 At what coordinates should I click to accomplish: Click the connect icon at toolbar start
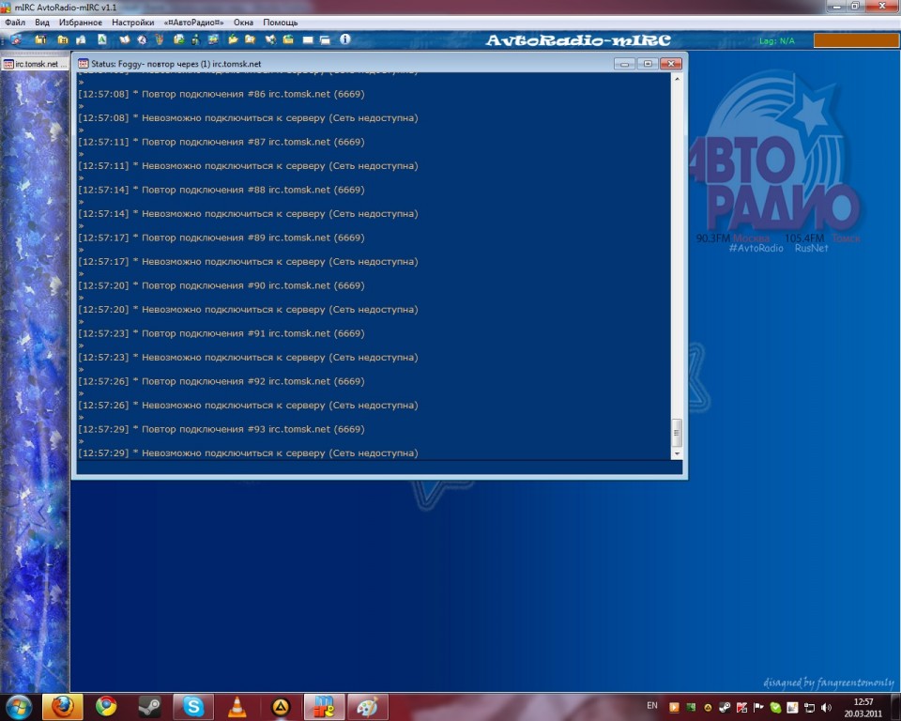coord(15,40)
